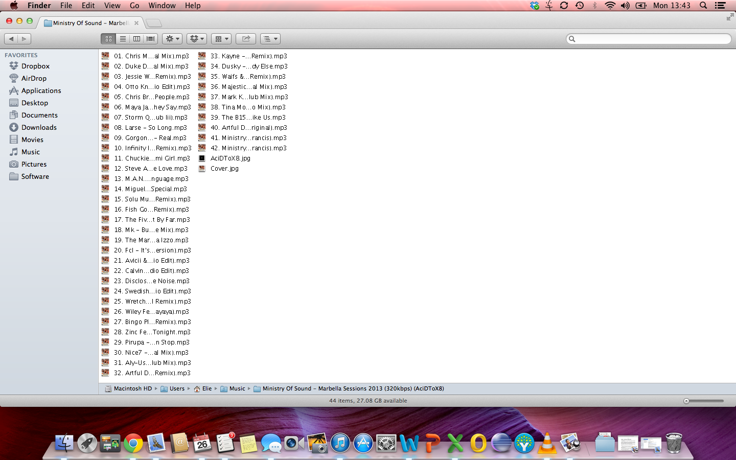736x460 pixels.
Task: Click the Share toolbar button
Action: pos(246,39)
